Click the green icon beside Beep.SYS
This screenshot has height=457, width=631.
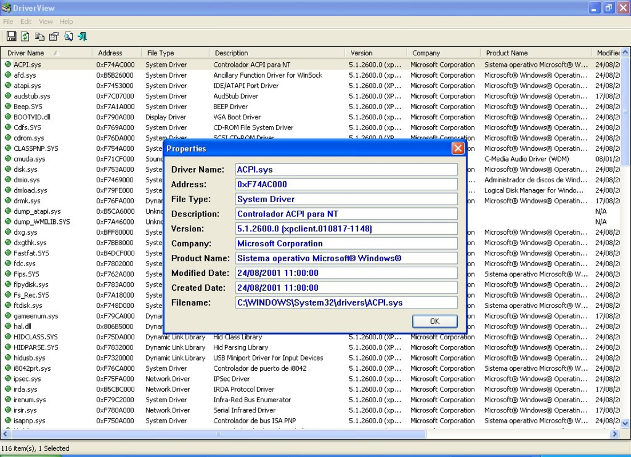click(7, 106)
